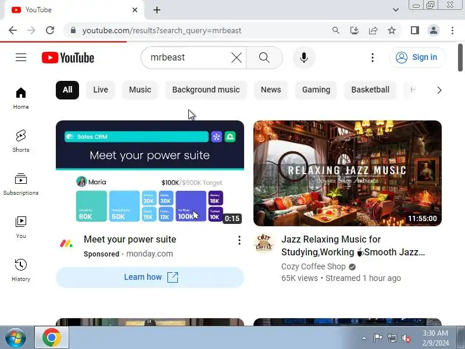Image resolution: width=465 pixels, height=349 pixels.
Task: Click Meet your power suite title
Action: coord(130,240)
